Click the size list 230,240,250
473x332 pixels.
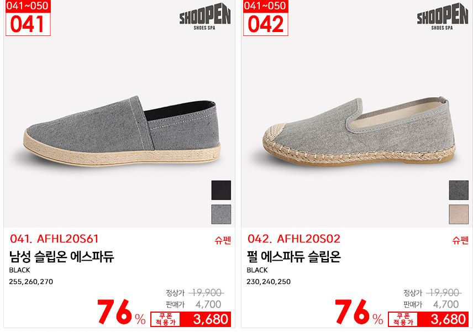pyautogui.click(x=269, y=282)
